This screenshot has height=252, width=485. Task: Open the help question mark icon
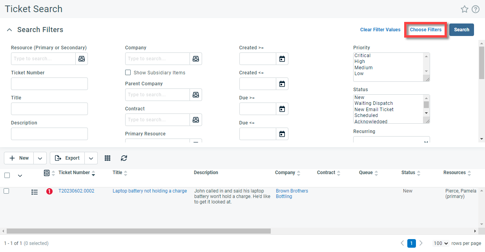click(476, 9)
